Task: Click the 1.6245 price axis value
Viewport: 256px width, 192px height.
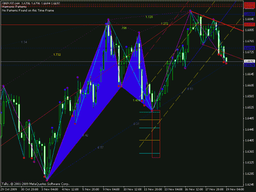Action: 249,185
